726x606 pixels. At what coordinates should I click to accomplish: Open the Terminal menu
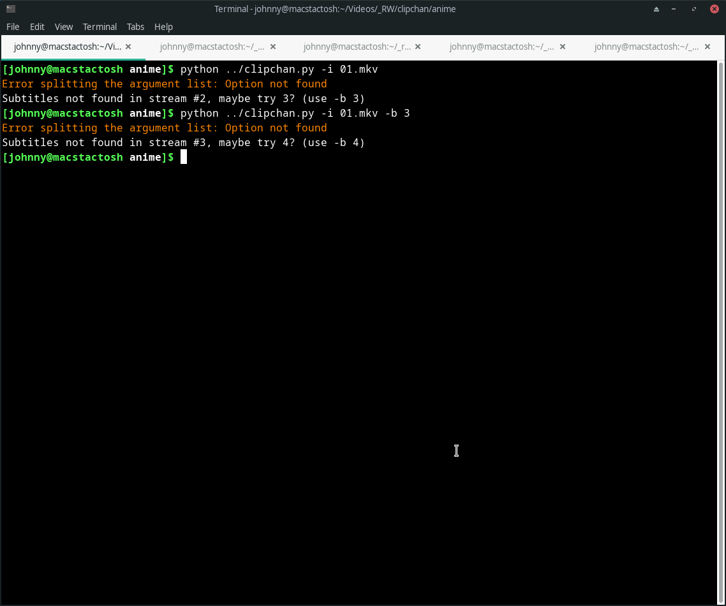pyautogui.click(x=100, y=27)
